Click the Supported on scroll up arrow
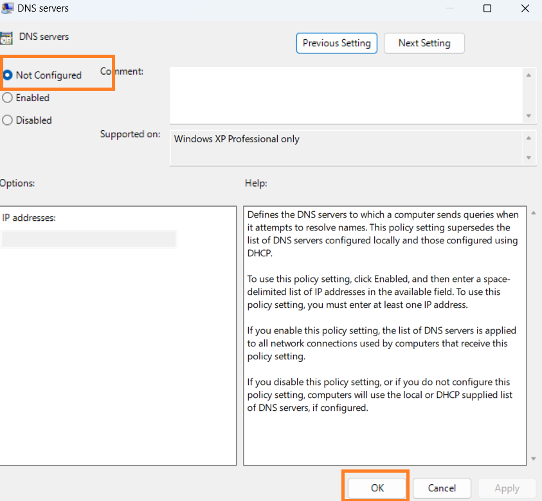Viewport: 542px width, 501px height. pos(528,138)
